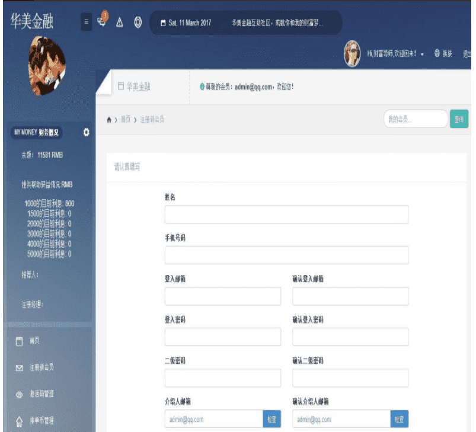Click the 姓名 name input field
The image size is (476, 432).
click(x=286, y=215)
